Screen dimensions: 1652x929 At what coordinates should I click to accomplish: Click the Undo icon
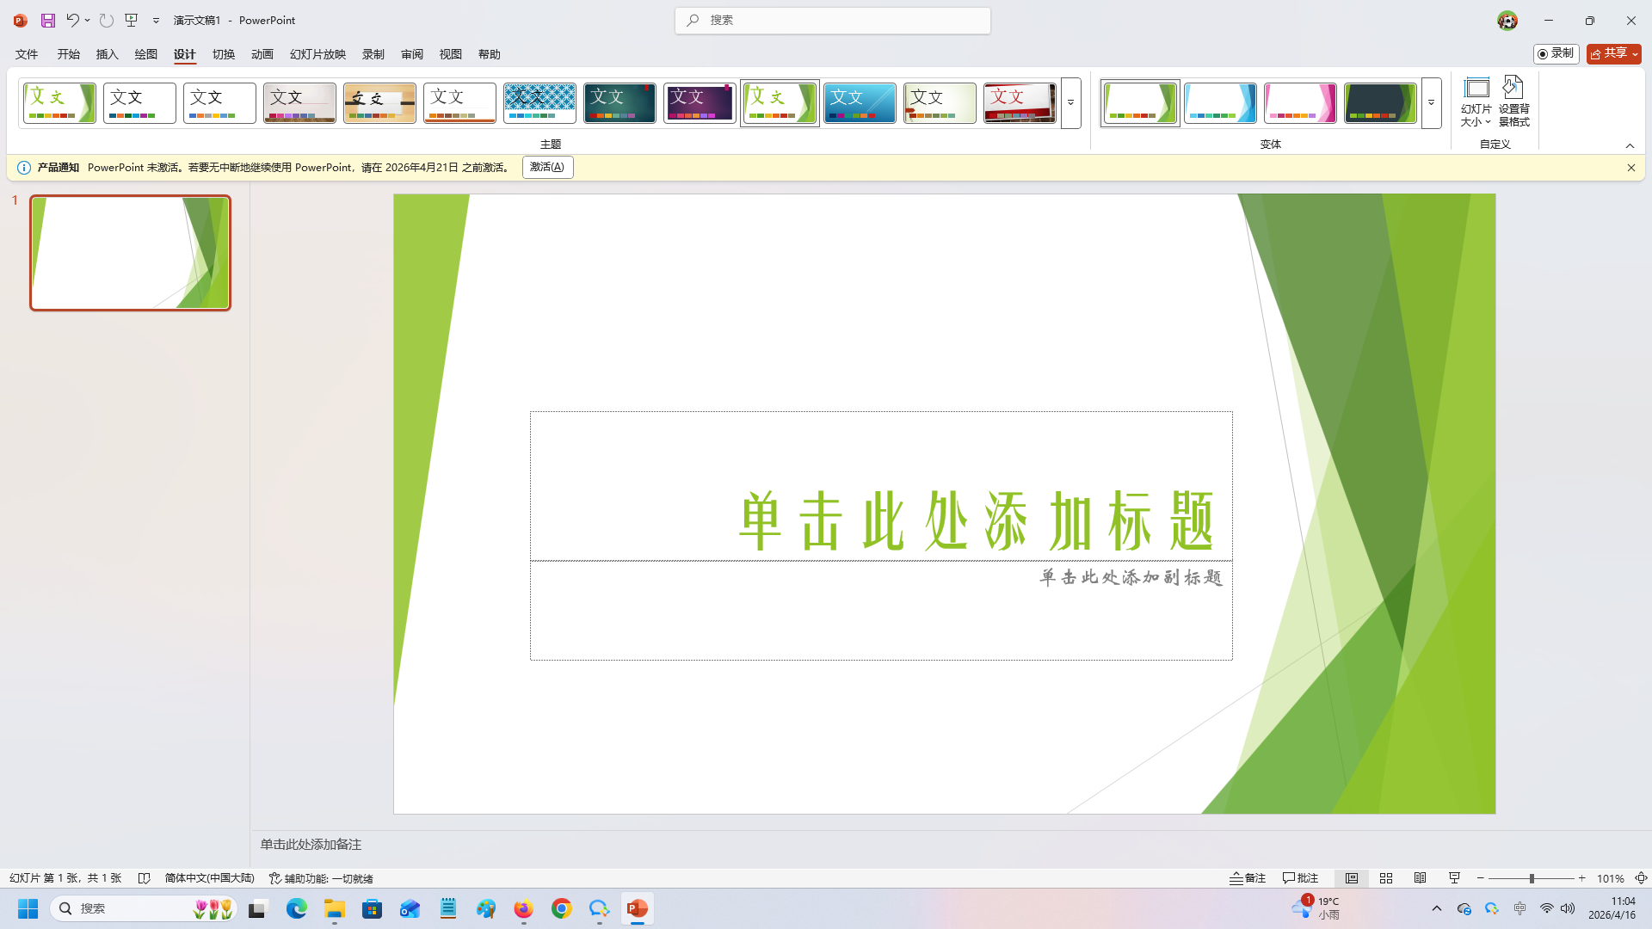pos(72,20)
